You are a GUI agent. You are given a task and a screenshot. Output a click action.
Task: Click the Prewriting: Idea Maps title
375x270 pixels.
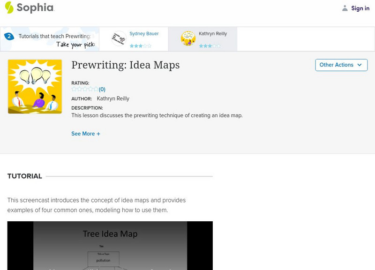(126, 65)
